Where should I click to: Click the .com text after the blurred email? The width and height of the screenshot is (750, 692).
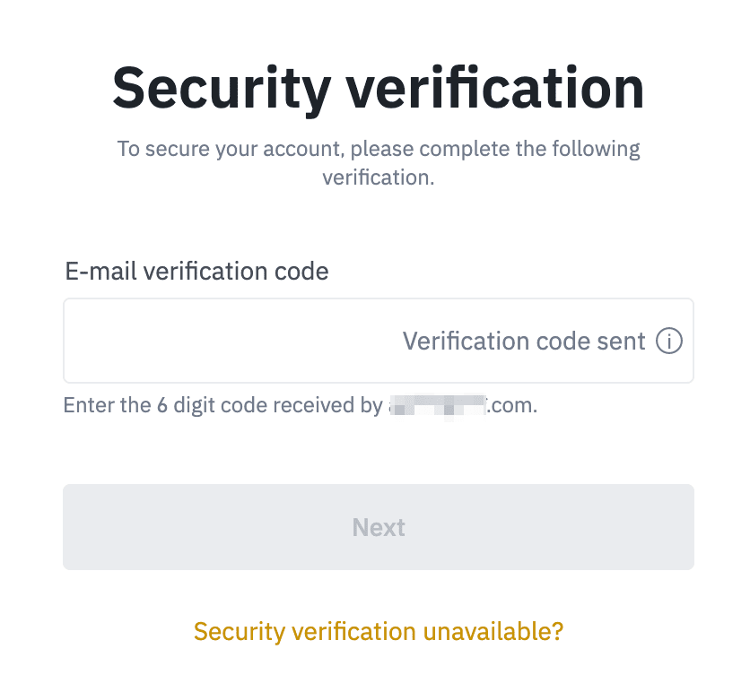[x=512, y=405]
